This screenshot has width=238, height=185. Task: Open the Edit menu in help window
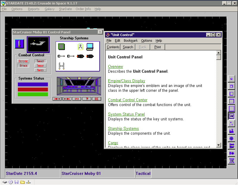pyautogui.click(x=118, y=41)
